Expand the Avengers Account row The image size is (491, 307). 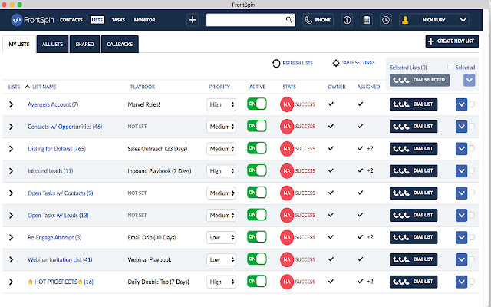(12, 104)
